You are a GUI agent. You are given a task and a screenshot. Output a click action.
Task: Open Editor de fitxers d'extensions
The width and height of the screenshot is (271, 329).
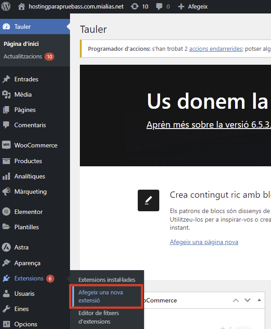tap(98, 317)
